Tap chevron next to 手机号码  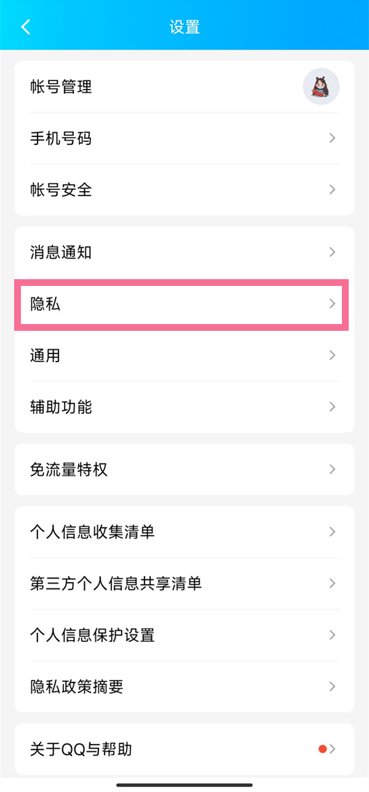[x=332, y=138]
